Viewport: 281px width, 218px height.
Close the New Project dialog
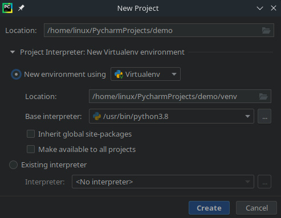coord(274,8)
